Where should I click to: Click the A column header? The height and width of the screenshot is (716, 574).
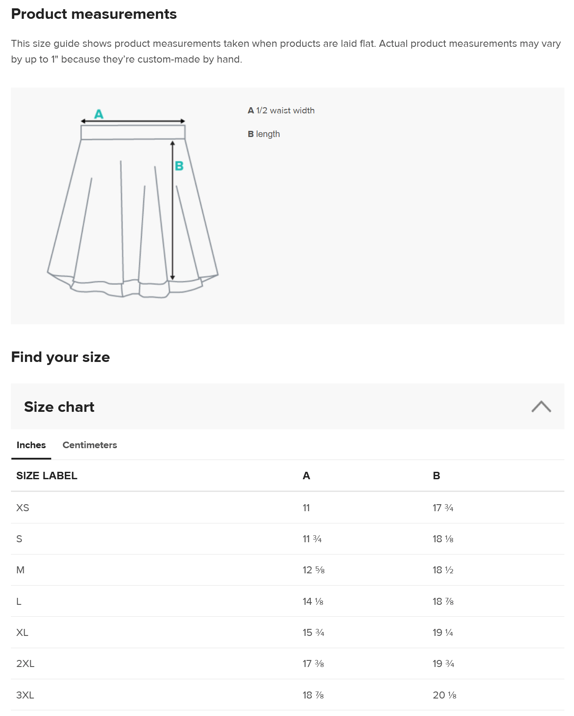tap(306, 476)
